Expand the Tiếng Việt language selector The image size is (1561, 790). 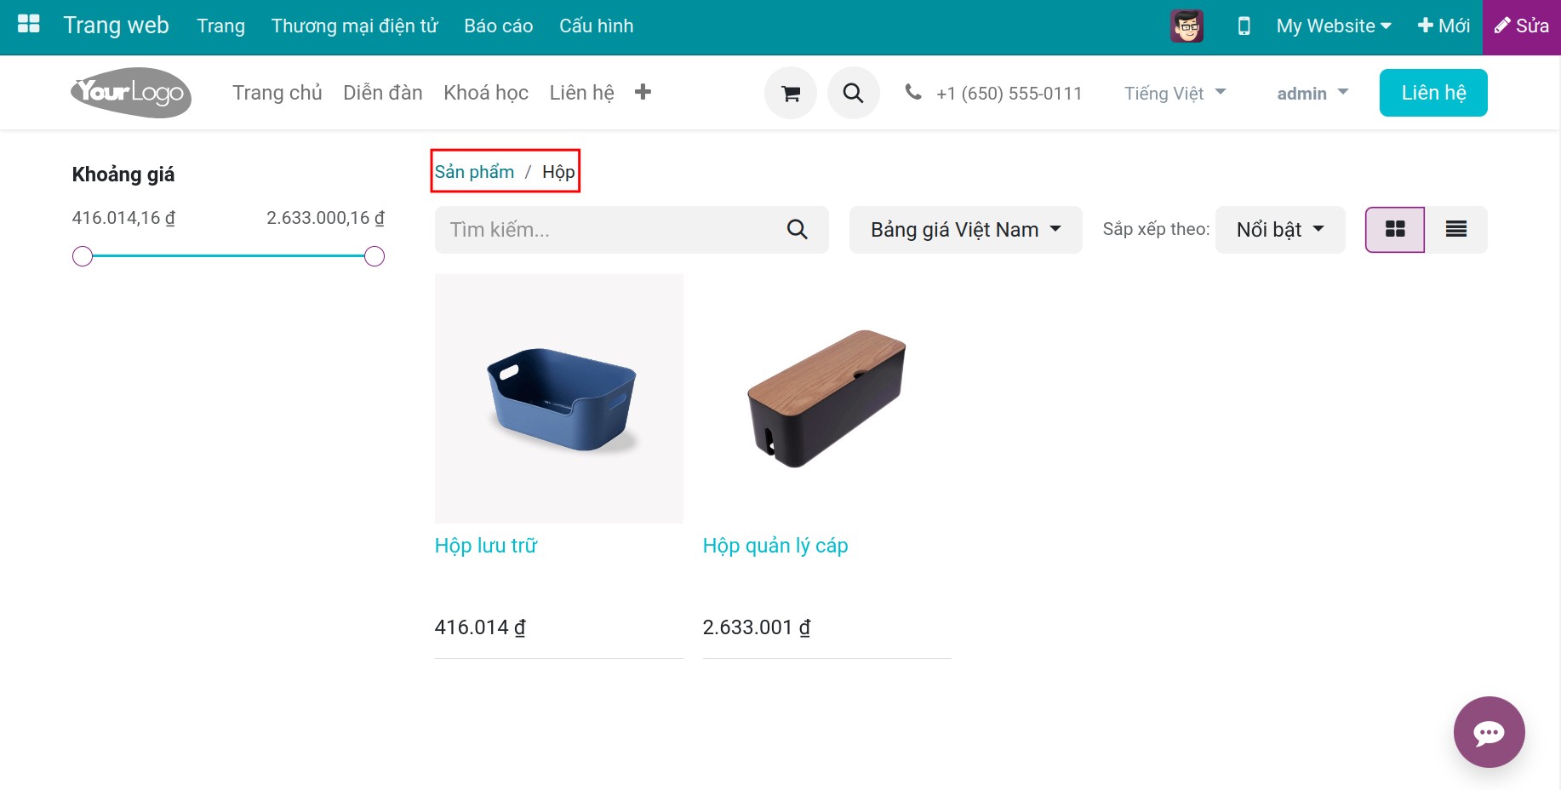[x=1174, y=94]
